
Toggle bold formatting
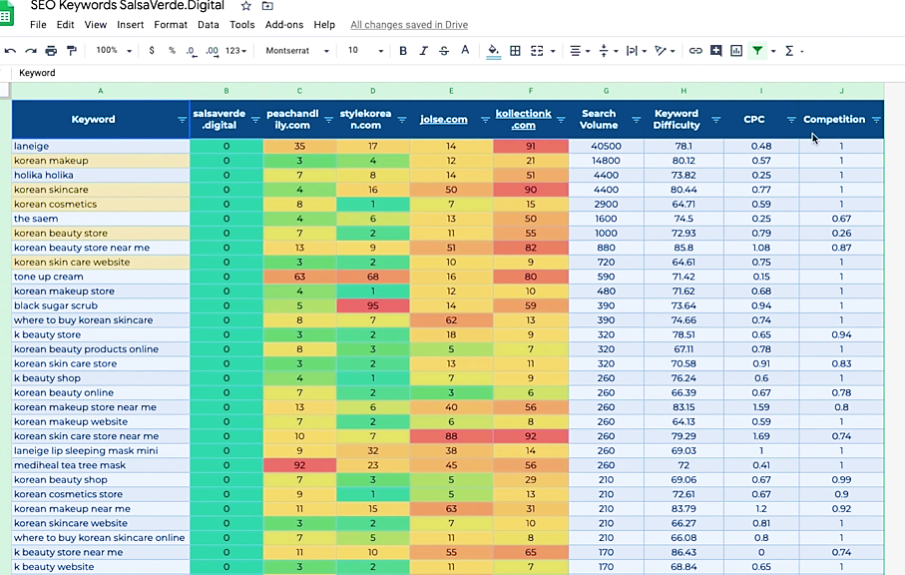[403, 51]
